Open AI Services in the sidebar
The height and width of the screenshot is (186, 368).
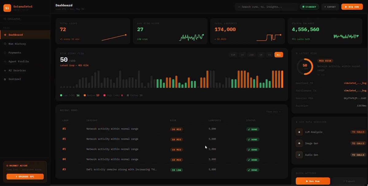tap(25, 70)
